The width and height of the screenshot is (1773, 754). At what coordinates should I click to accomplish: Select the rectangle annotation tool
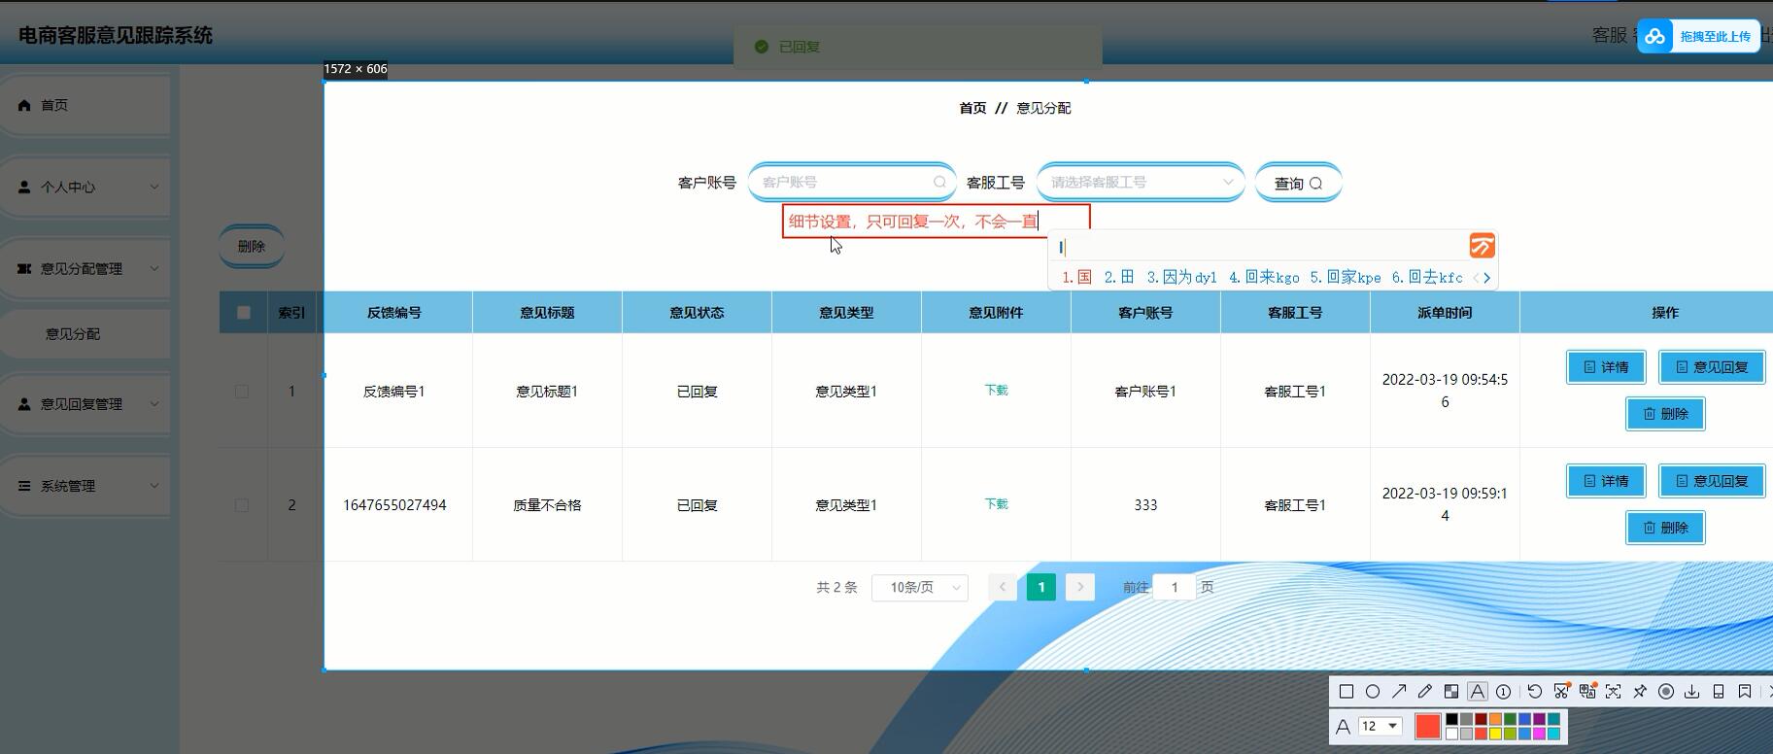coord(1347,692)
